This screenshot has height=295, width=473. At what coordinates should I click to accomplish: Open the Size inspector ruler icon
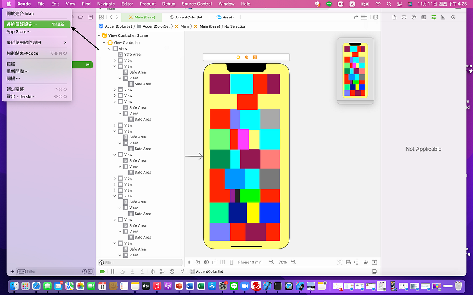point(443,17)
